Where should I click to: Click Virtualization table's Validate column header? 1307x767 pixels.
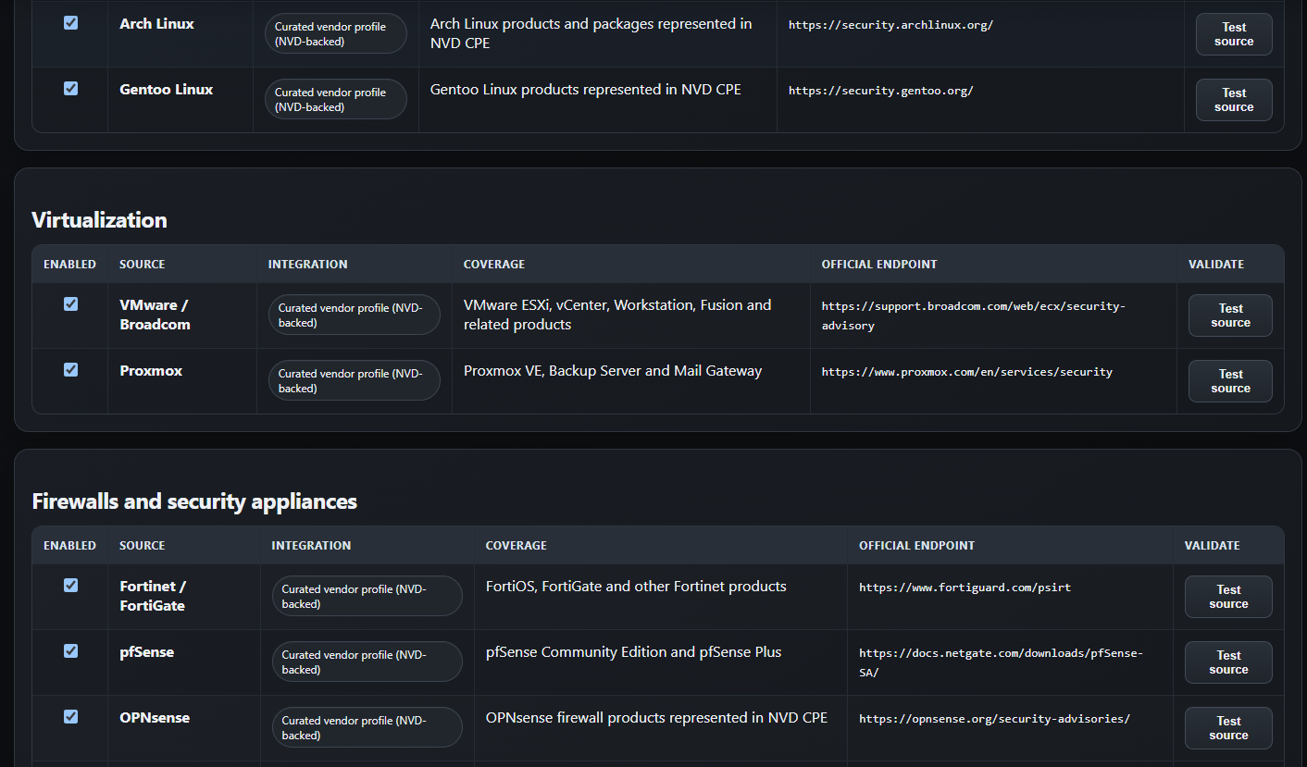(1216, 265)
